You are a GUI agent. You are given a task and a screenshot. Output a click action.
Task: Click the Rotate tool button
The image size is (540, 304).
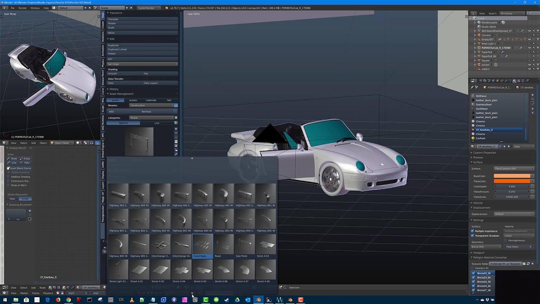(142, 23)
